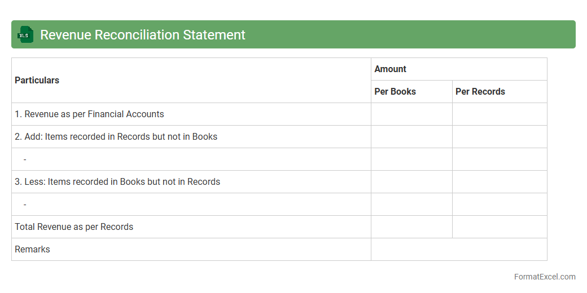This screenshot has height=293, width=587.
Task: Select the Amount header cell
Action: pyautogui.click(x=391, y=69)
